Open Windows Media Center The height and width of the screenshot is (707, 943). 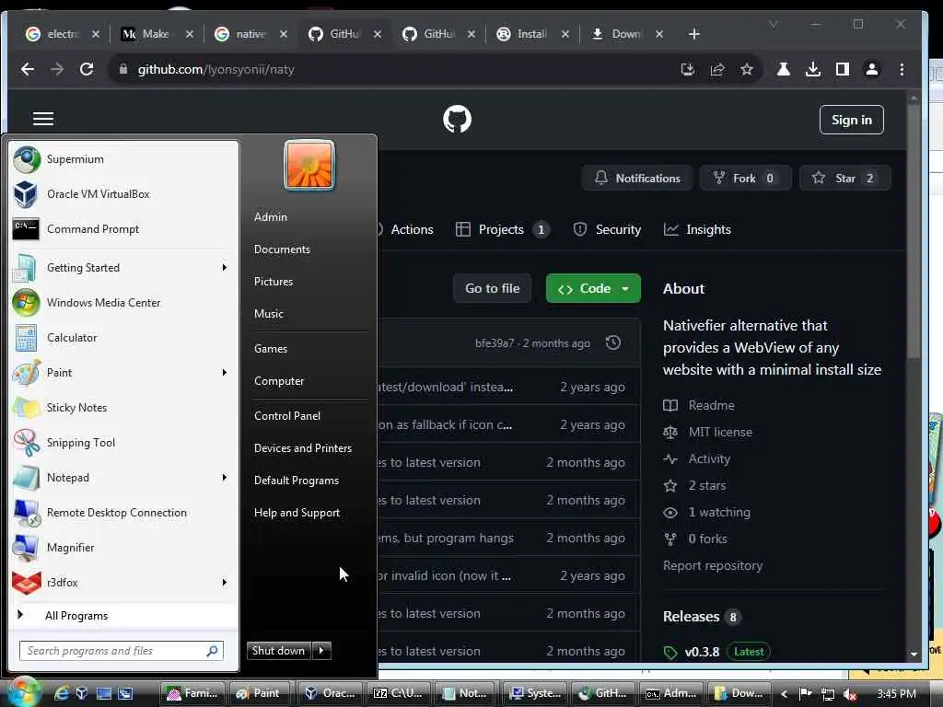[123, 302]
